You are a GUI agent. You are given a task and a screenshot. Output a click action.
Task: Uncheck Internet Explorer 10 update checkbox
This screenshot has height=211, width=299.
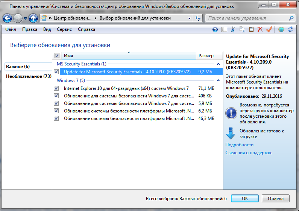tap(56, 88)
